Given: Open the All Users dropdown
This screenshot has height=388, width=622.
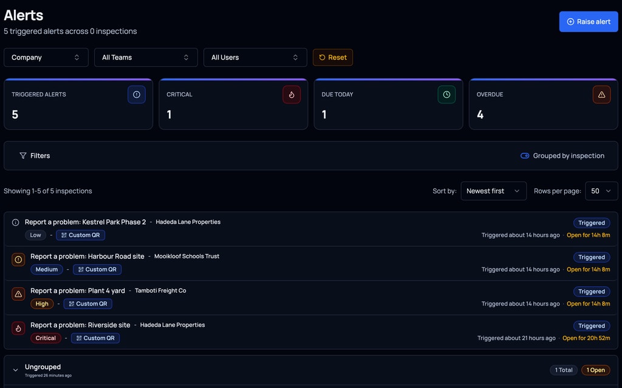Looking at the screenshot, I should [x=255, y=58].
